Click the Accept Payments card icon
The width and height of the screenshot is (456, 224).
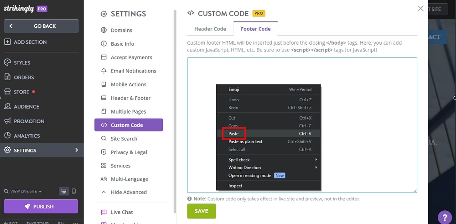[x=104, y=57]
